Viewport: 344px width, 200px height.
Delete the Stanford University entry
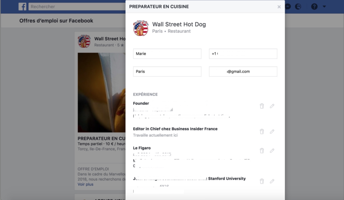(262, 181)
